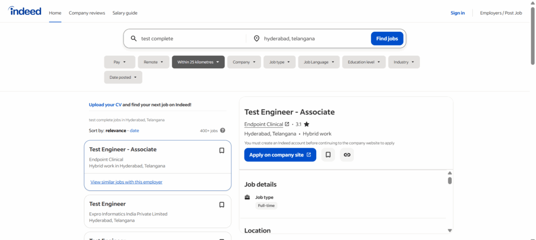The width and height of the screenshot is (536, 240).
Task: Click the Job details heading
Action: point(261,184)
